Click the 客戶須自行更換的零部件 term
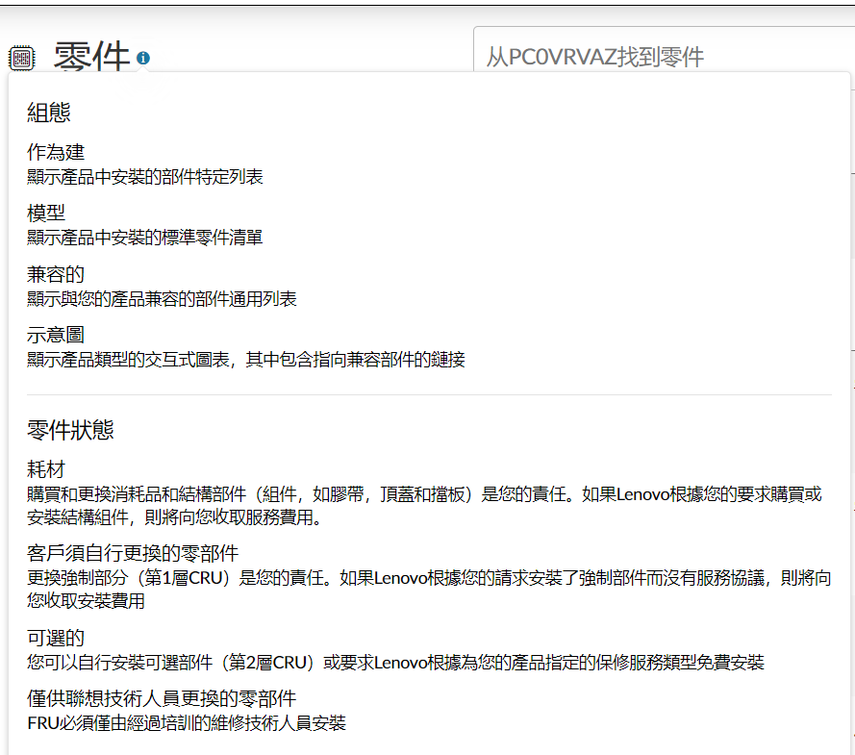 pos(133,553)
